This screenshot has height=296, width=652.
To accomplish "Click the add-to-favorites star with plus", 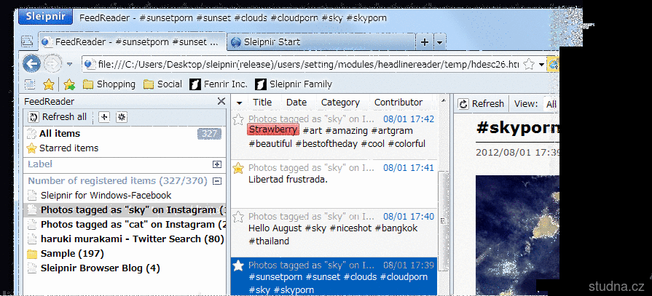I will click(x=69, y=84).
